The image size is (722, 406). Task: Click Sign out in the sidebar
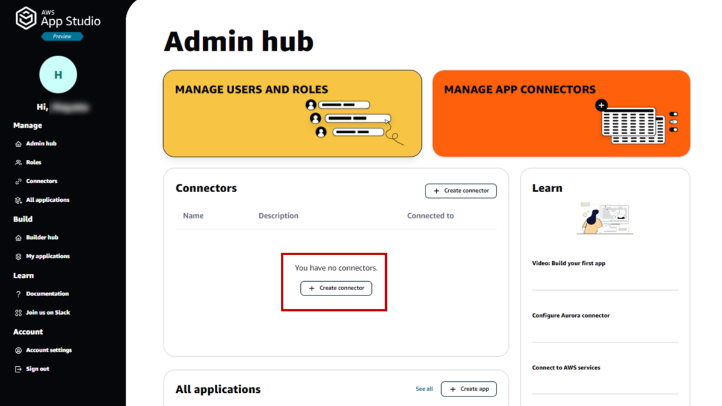37,369
